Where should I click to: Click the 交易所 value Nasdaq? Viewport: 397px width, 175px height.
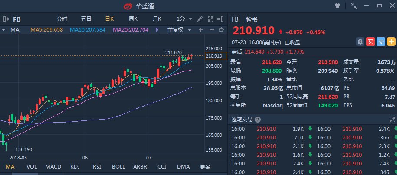(272, 105)
